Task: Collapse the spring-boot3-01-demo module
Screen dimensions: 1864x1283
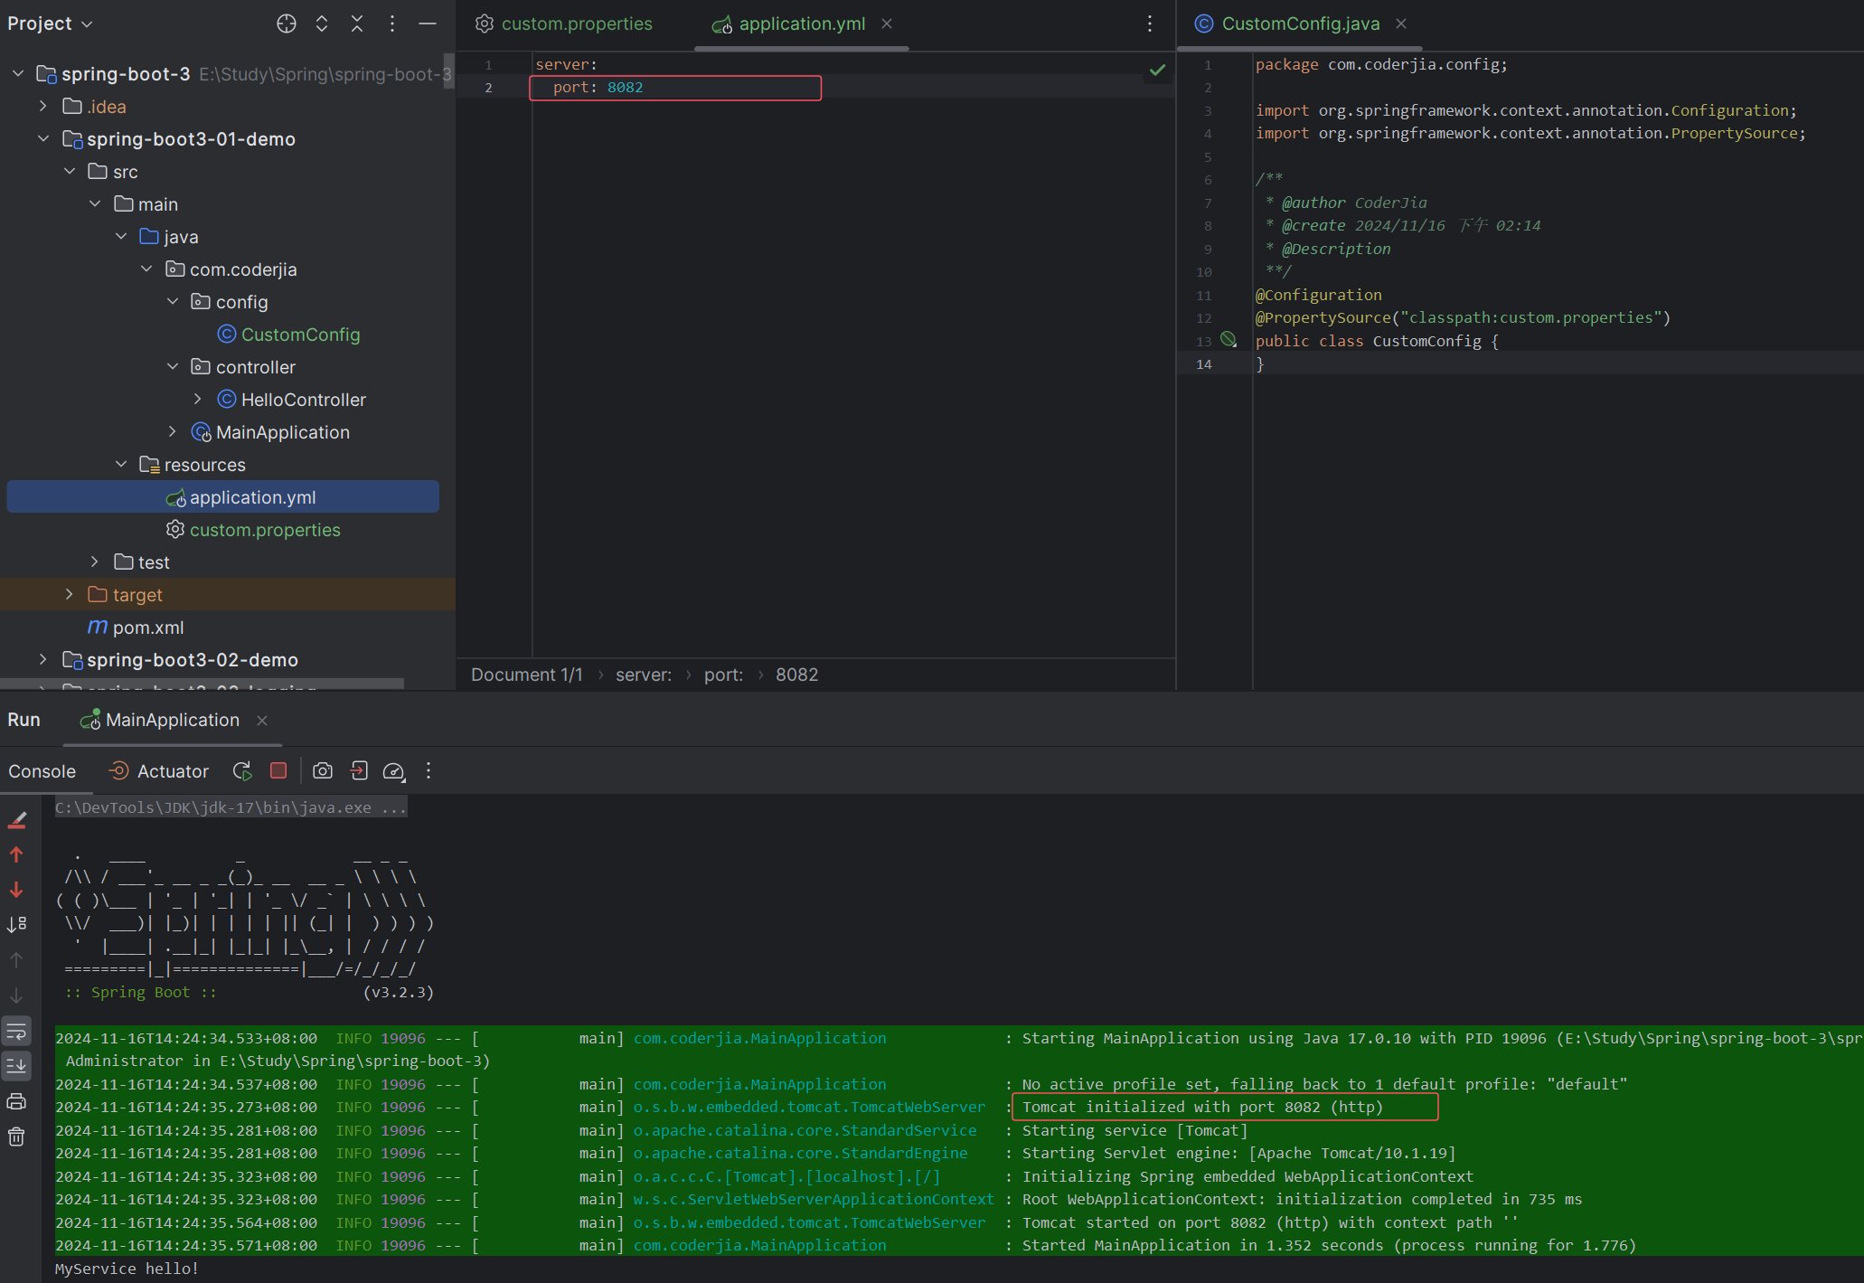Action: (43, 138)
